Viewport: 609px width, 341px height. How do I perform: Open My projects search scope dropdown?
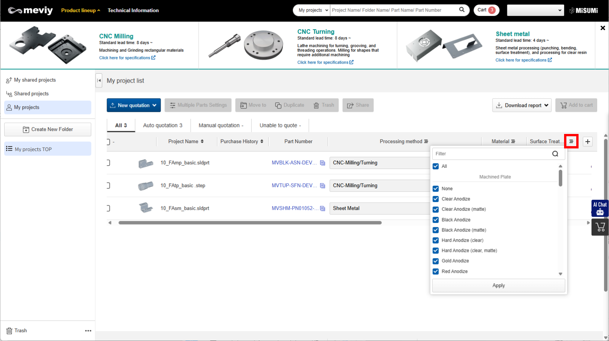[x=313, y=10]
